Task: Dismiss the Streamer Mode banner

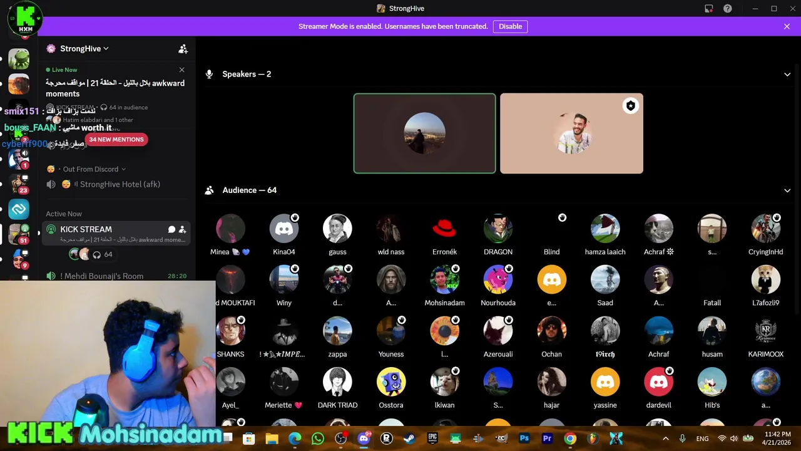Action: 787,26
